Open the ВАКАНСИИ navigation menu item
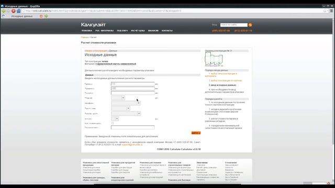This screenshot has height=188, width=335. [153, 31]
